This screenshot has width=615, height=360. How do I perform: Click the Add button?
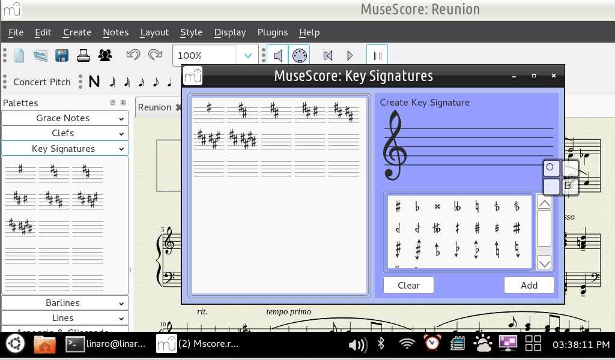[529, 285]
